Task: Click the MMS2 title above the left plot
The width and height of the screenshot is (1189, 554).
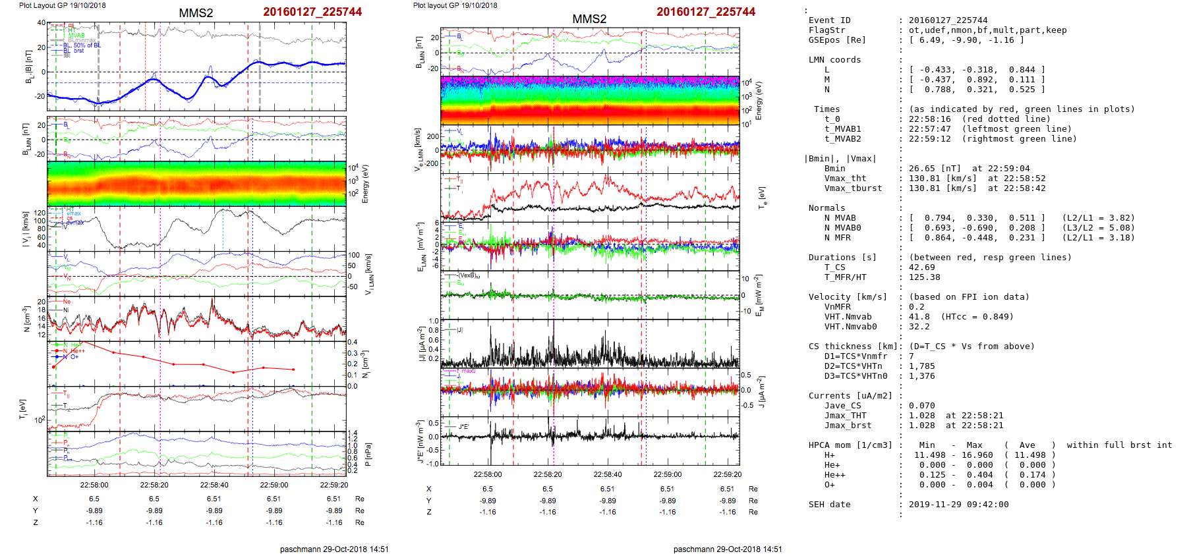Action: (196, 13)
